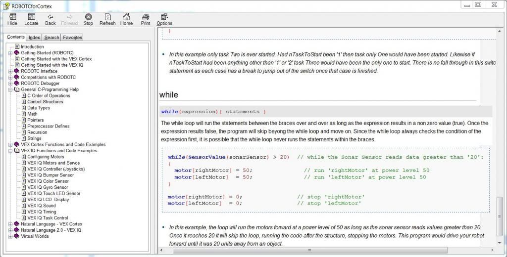Click open book icon beside General C-Programming Help
507x257 pixels.
[17, 89]
